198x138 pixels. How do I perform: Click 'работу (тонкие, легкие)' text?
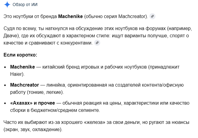point(37,92)
